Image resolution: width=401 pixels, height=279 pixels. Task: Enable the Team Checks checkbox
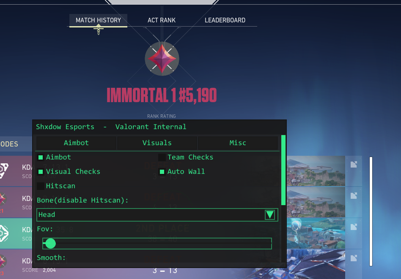[x=162, y=157]
